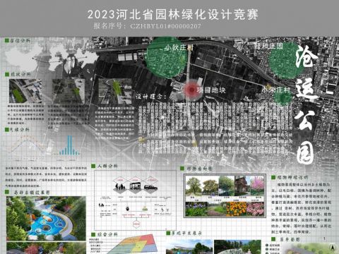Screen dimensions: 339x254
Task: Click the red 项目地块 site marker
Action: (192, 90)
